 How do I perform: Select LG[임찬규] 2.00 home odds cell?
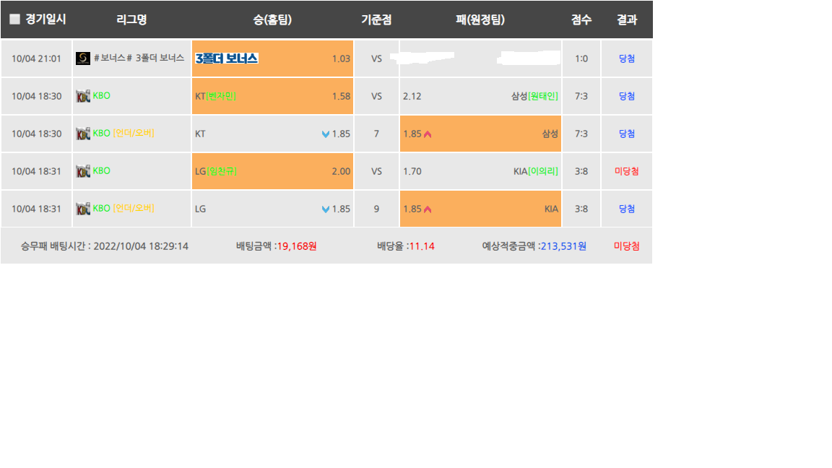point(272,171)
